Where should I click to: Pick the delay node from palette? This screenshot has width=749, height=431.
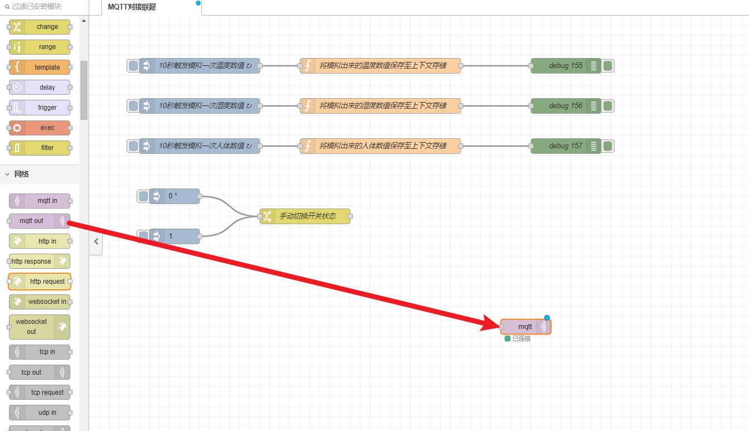[40, 88]
